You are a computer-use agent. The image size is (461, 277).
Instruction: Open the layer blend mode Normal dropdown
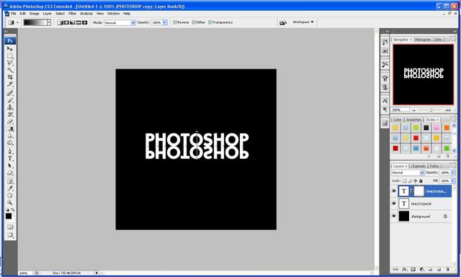(x=408, y=172)
